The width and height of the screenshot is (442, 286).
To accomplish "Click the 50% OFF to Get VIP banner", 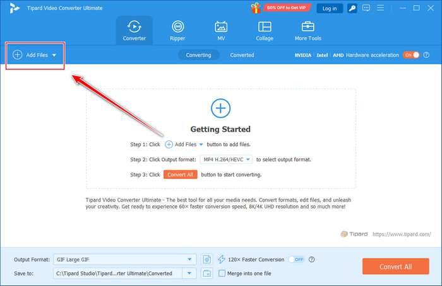I will (287, 8).
